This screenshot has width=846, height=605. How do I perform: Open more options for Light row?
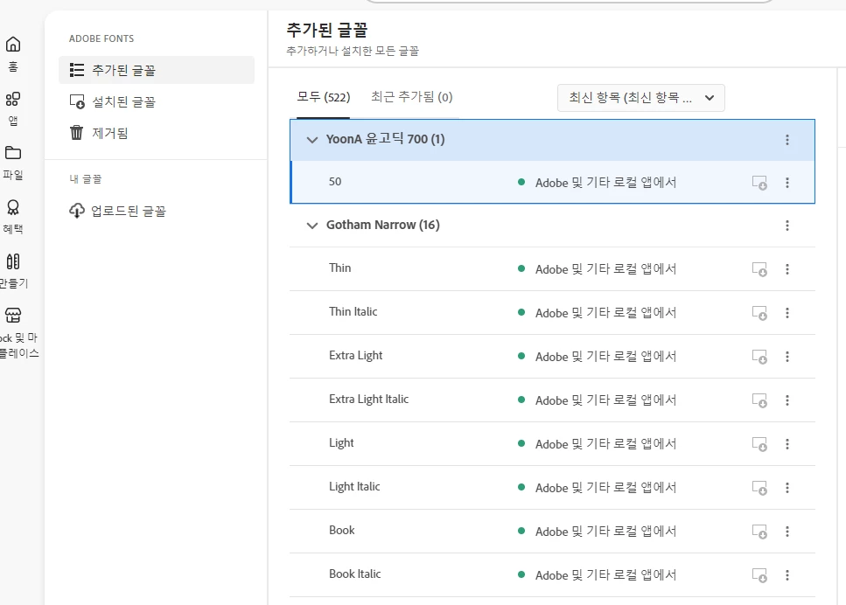(787, 444)
